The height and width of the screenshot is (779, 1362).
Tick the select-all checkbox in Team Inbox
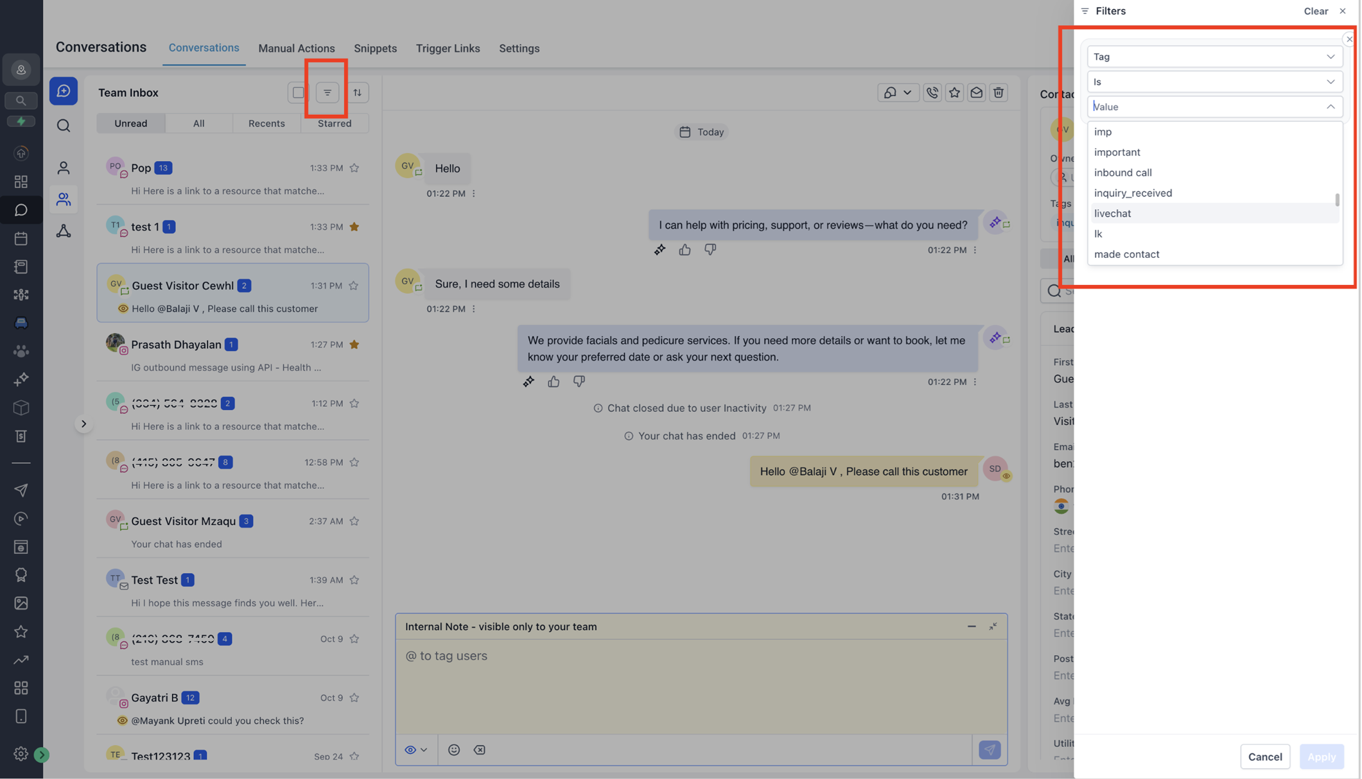click(299, 92)
